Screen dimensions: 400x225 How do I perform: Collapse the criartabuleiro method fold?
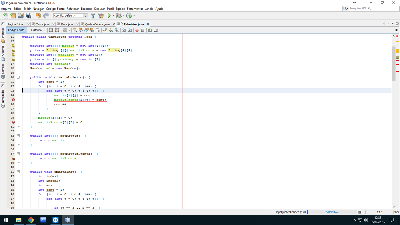coord(18,77)
